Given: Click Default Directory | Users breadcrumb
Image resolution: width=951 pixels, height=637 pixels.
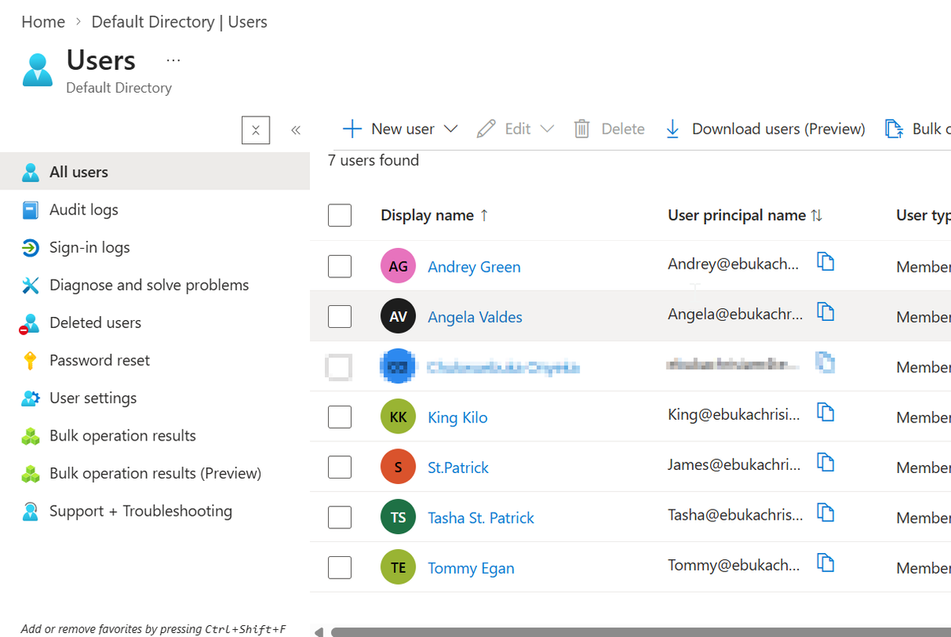Looking at the screenshot, I should pyautogui.click(x=179, y=22).
